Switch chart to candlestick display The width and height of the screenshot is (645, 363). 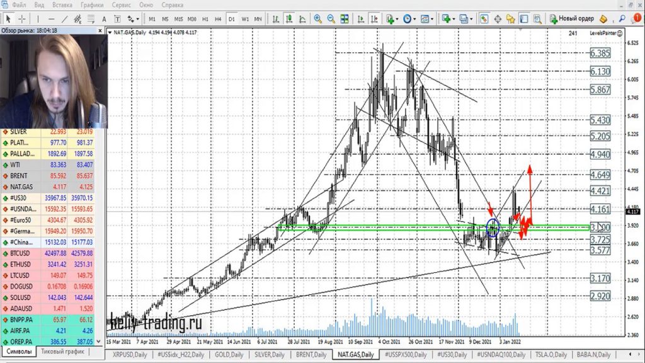[289, 19]
